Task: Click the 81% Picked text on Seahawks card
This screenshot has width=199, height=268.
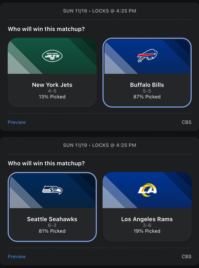Action: (52, 231)
